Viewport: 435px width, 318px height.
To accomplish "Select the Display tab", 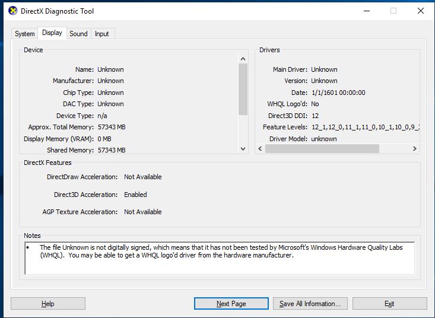I will (x=52, y=33).
